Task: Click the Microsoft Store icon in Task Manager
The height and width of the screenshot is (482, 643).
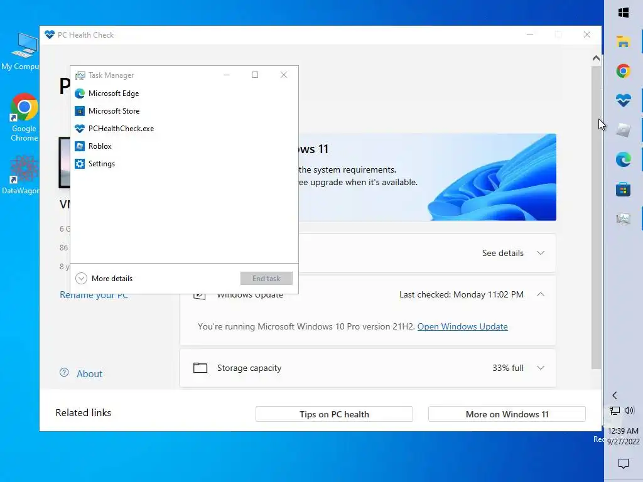Action: [x=80, y=111]
